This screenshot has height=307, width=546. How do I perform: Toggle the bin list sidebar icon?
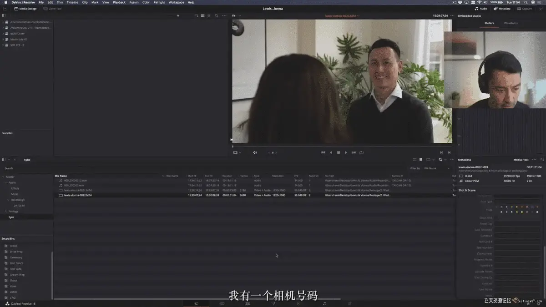point(4,160)
